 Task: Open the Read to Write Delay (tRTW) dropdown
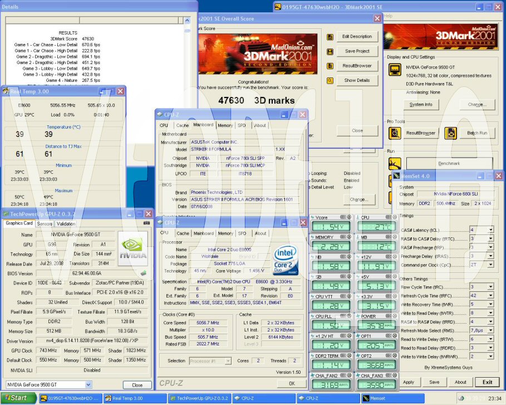tap(491, 339)
